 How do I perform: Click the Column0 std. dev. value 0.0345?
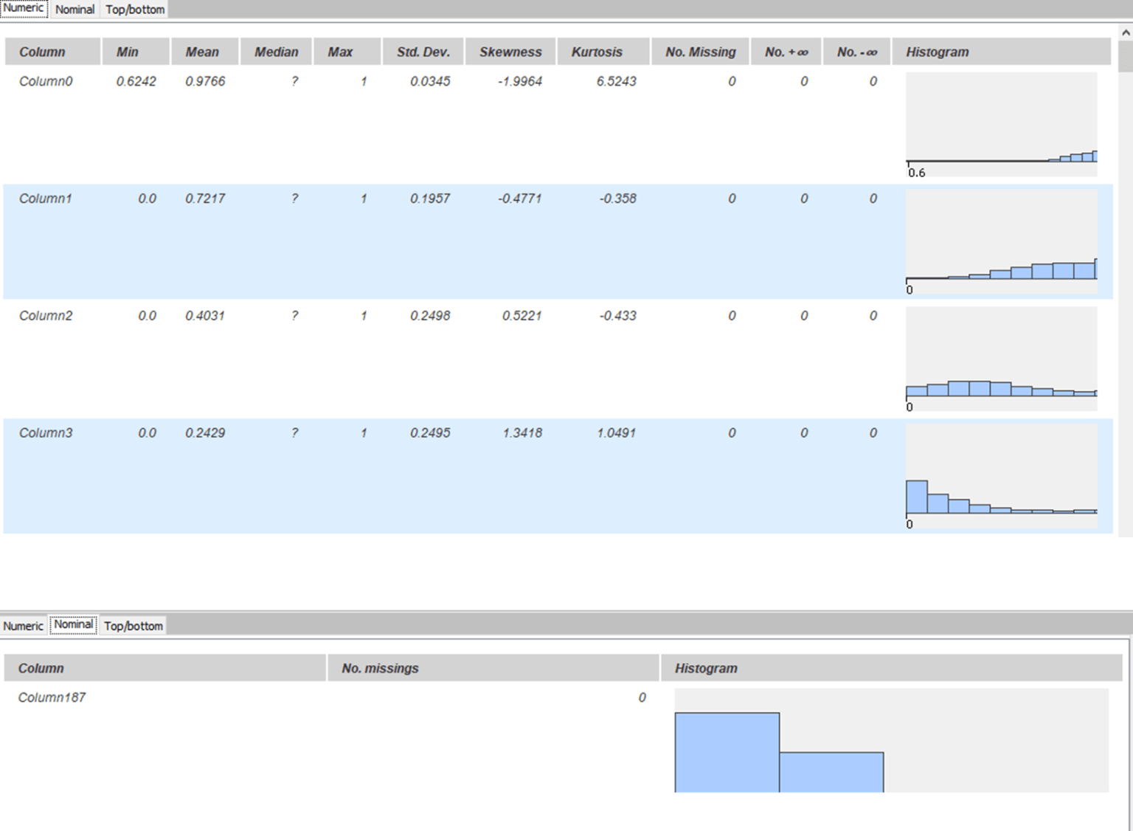[430, 81]
